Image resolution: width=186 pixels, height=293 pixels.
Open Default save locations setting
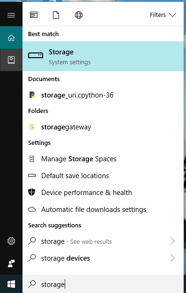pos(103,176)
